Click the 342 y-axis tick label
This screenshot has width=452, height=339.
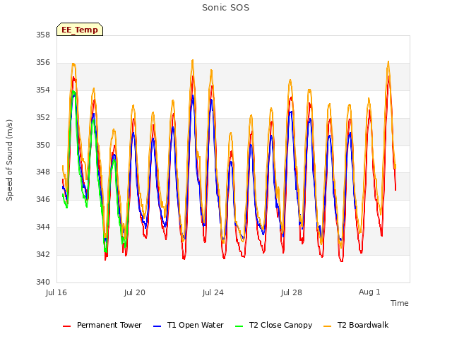(x=43, y=254)
